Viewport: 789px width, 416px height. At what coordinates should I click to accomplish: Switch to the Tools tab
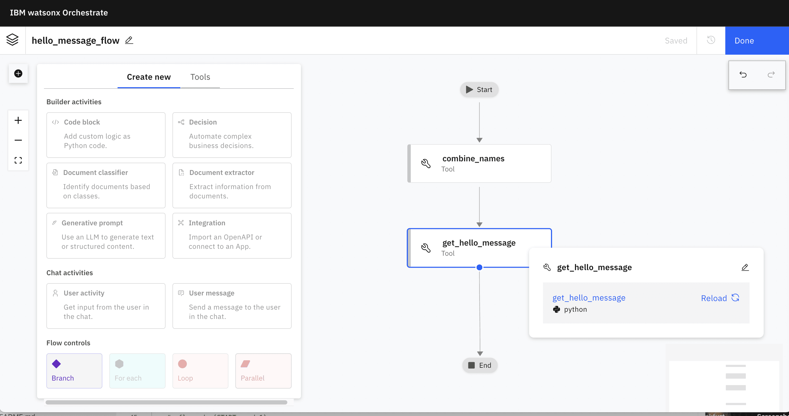(x=200, y=77)
